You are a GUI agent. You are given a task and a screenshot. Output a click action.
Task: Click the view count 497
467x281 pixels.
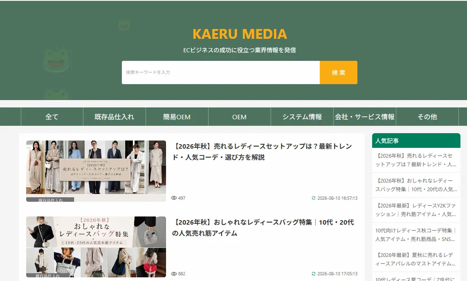tap(182, 198)
